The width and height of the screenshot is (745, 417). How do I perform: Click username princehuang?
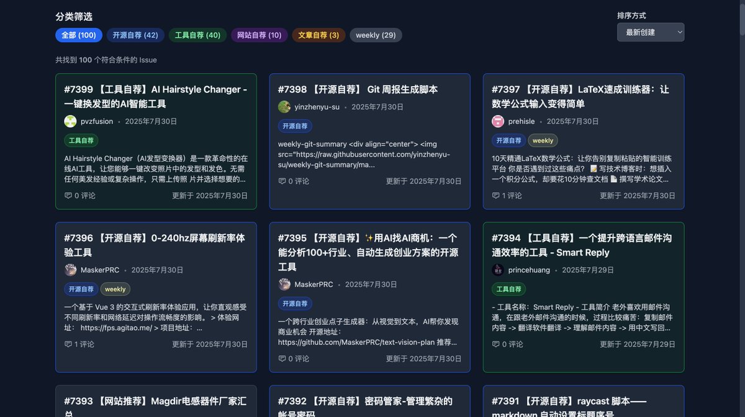point(529,270)
